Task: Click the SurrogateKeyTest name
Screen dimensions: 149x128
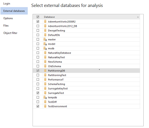Action: (x=58, y=89)
